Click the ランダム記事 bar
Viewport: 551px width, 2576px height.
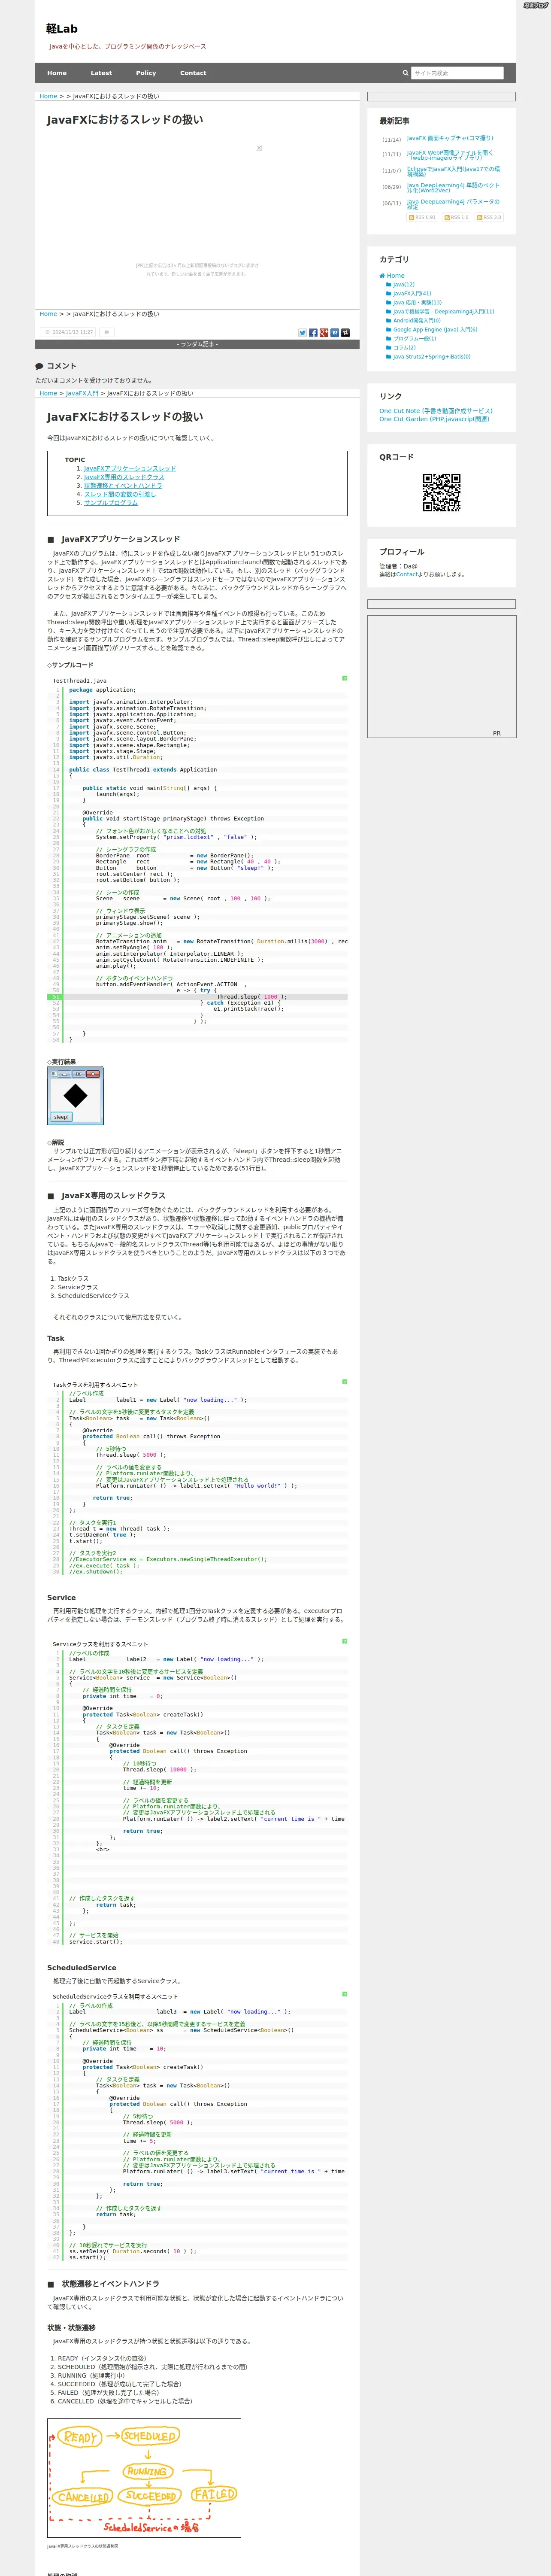[197, 344]
